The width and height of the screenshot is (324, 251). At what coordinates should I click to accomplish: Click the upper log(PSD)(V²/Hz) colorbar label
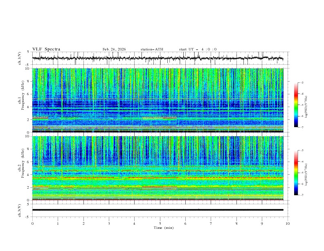click(x=306, y=107)
